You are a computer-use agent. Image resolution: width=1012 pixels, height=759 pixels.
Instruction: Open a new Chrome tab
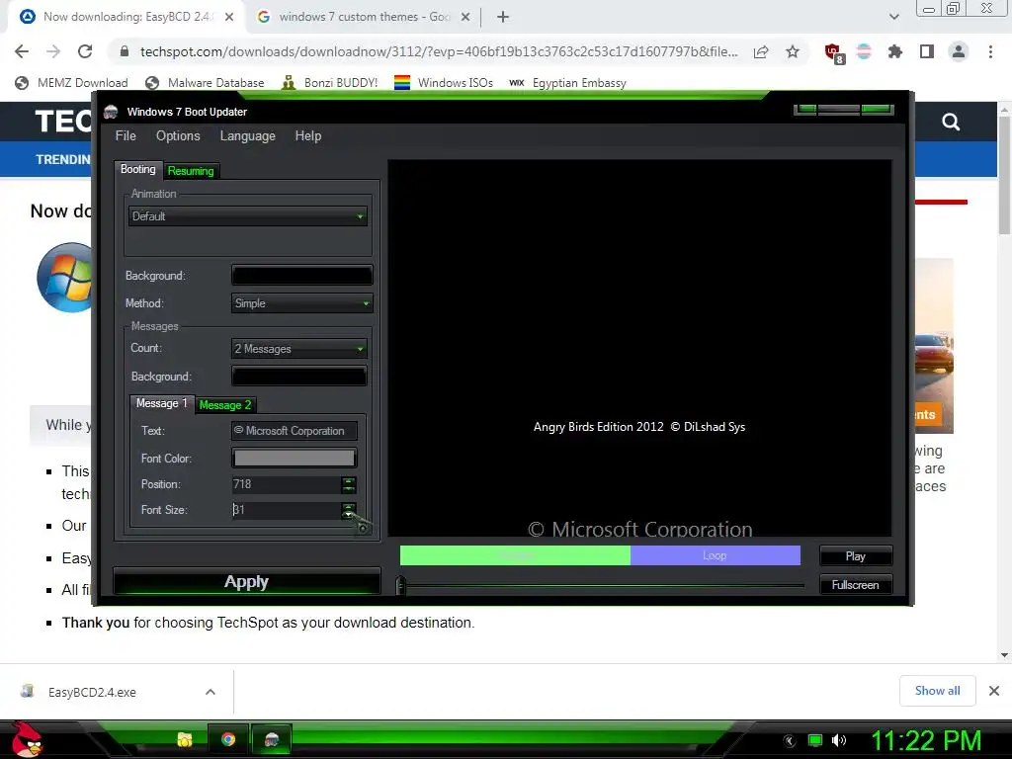503,18
